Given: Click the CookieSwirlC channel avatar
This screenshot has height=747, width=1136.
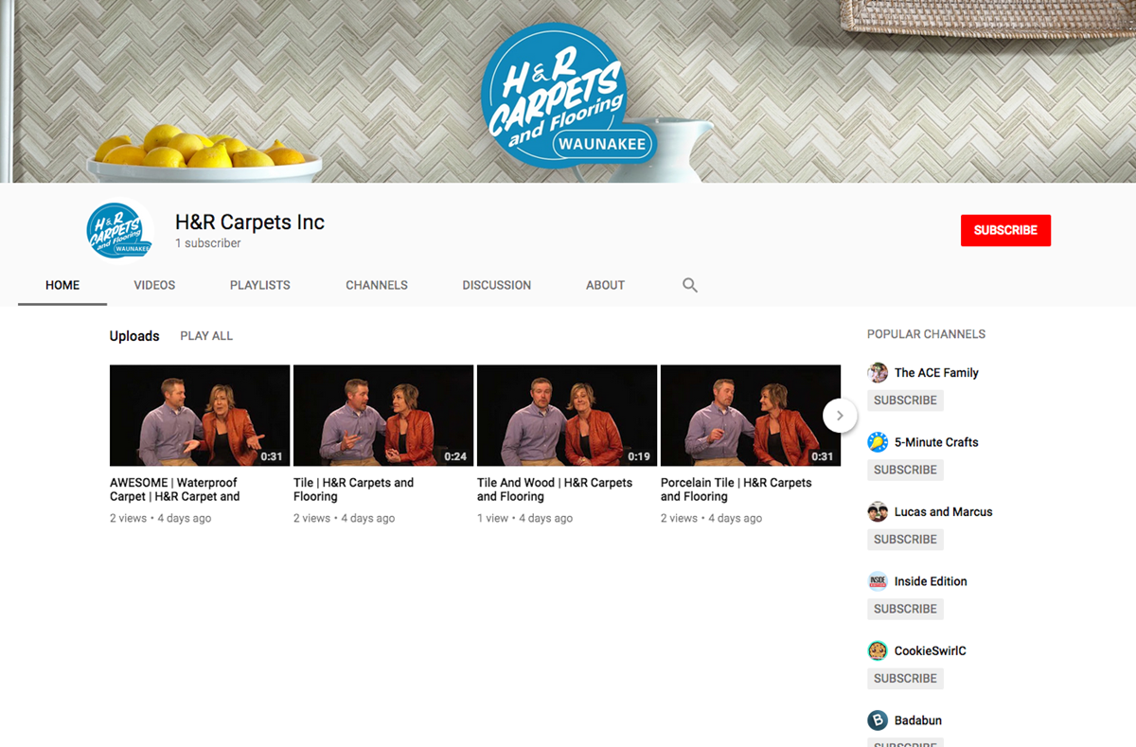Looking at the screenshot, I should (878, 650).
